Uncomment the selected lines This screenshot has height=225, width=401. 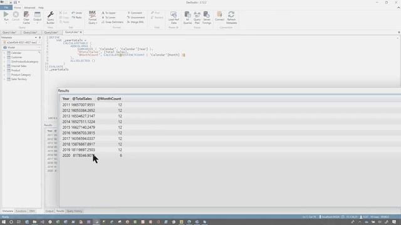[x=136, y=17]
